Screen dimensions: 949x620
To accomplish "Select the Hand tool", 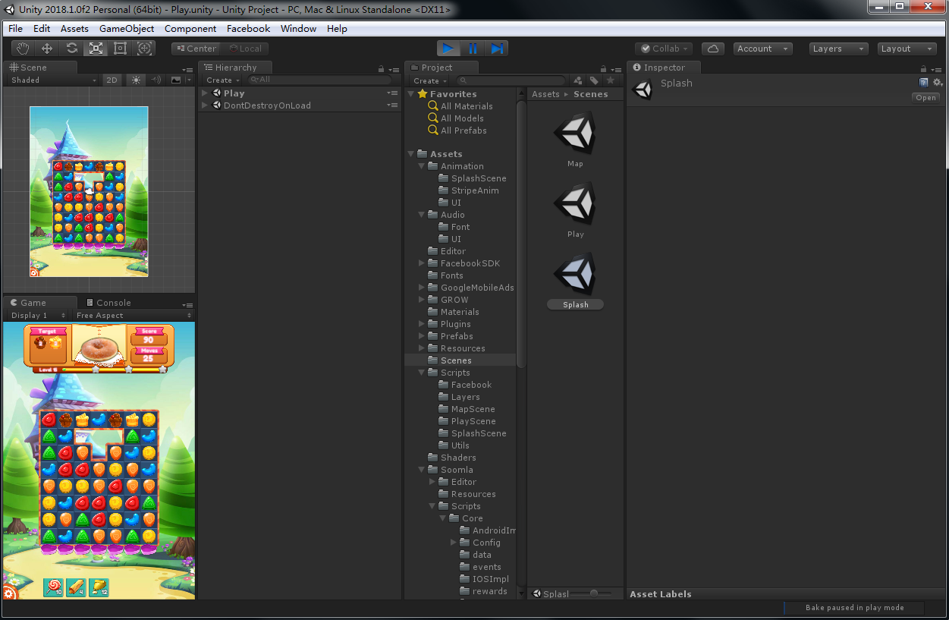I will click(x=23, y=49).
